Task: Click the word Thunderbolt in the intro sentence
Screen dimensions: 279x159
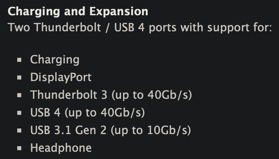Action: 67,27
